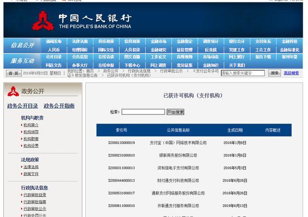This screenshot has width=308, height=217.
Task: Focus the 检索 search input field
Action: [143, 112]
